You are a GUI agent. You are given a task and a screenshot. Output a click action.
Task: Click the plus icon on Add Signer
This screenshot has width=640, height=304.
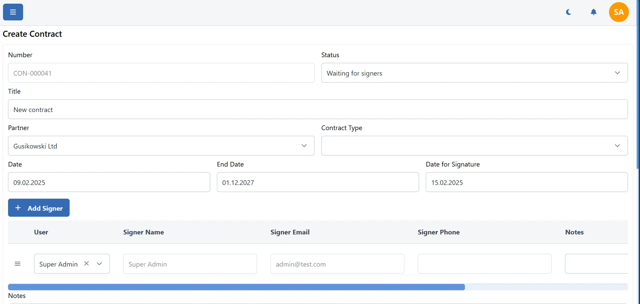(18, 208)
